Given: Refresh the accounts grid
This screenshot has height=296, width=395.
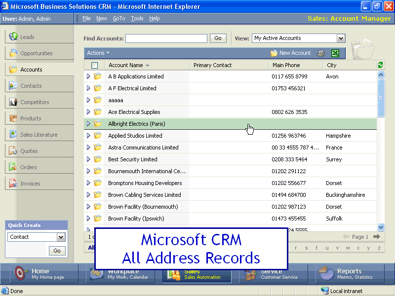Looking at the screenshot, I should (x=380, y=65).
